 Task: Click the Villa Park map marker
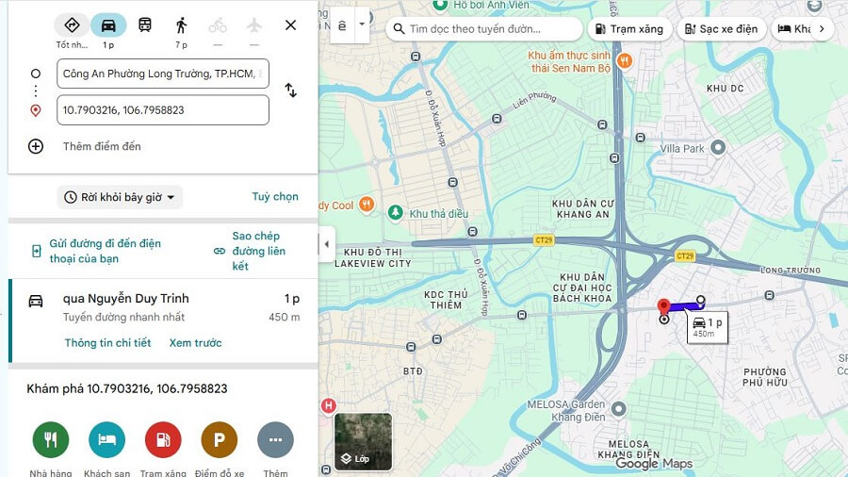[718, 147]
